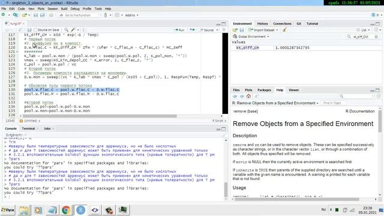Run the selected code with Run button

click(179, 30)
